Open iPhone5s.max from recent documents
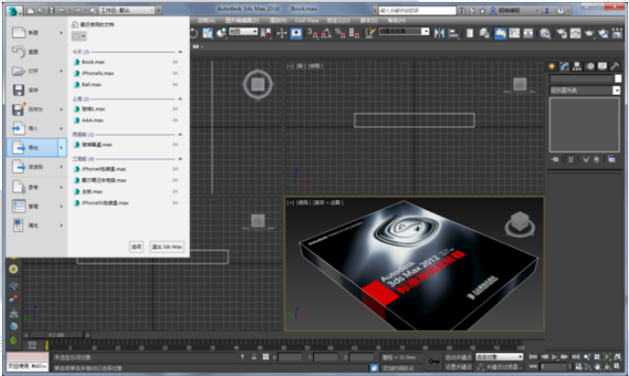The height and width of the screenshot is (376, 629). tap(94, 73)
